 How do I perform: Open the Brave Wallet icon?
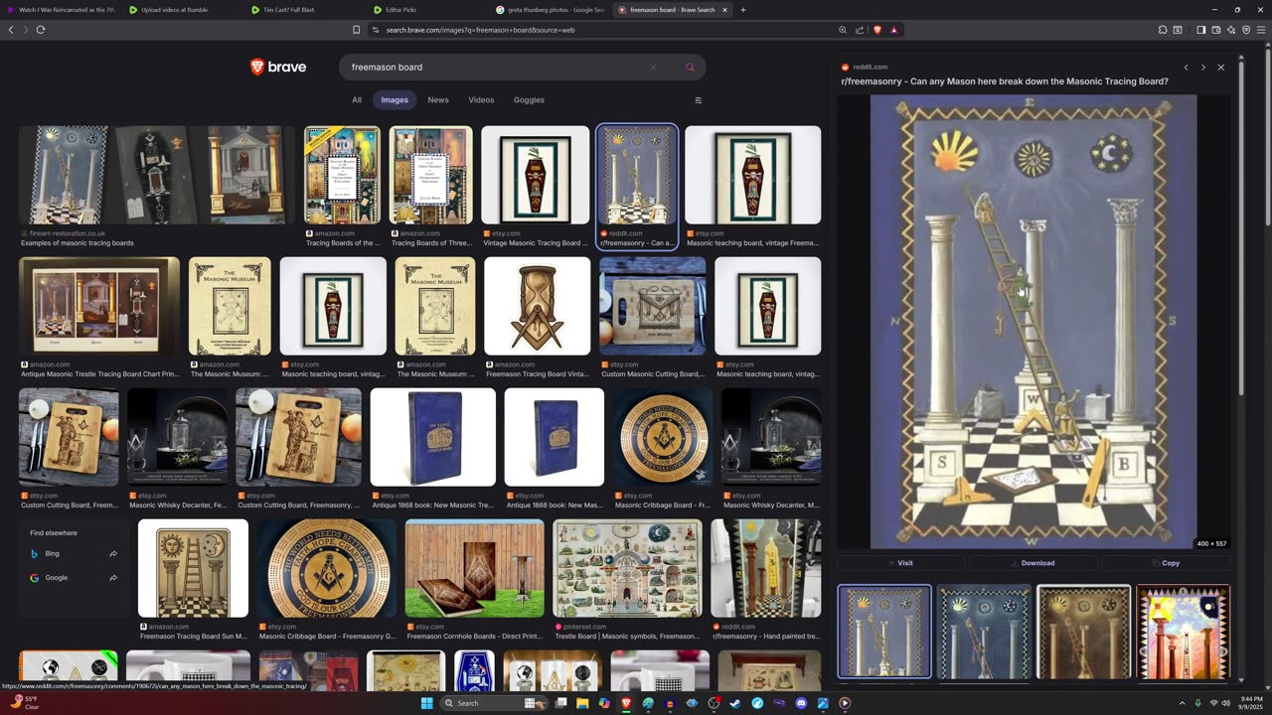[1215, 30]
